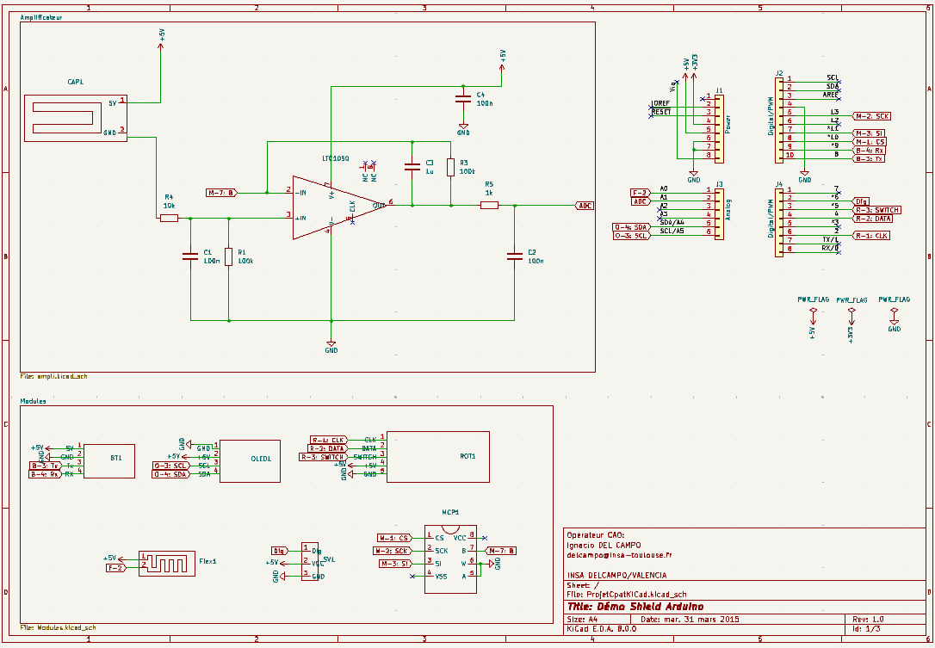Click decoupling capacitor C4 100n
The image size is (935, 648).
pos(462,99)
